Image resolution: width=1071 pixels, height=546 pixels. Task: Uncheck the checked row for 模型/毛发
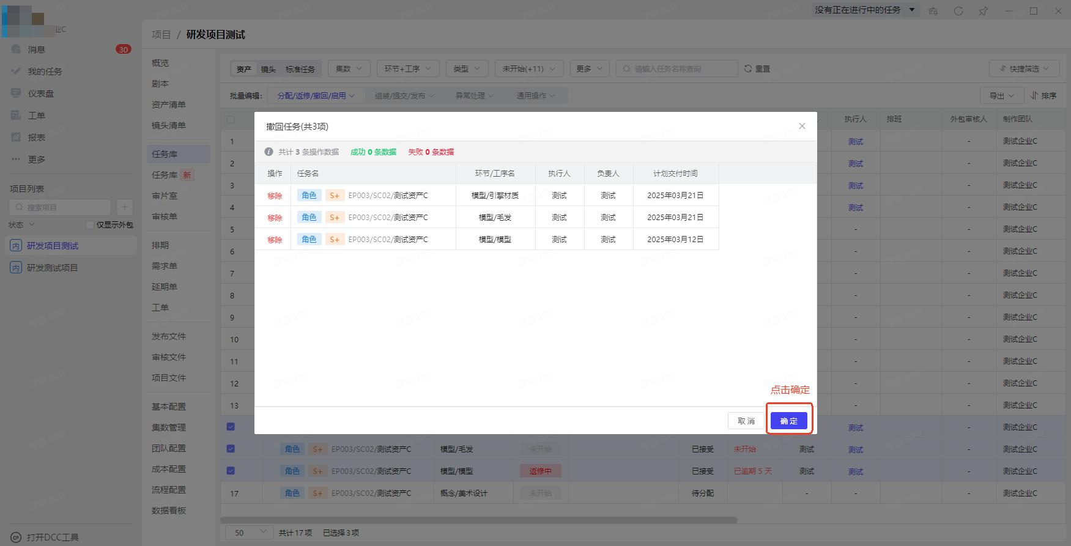click(231, 449)
